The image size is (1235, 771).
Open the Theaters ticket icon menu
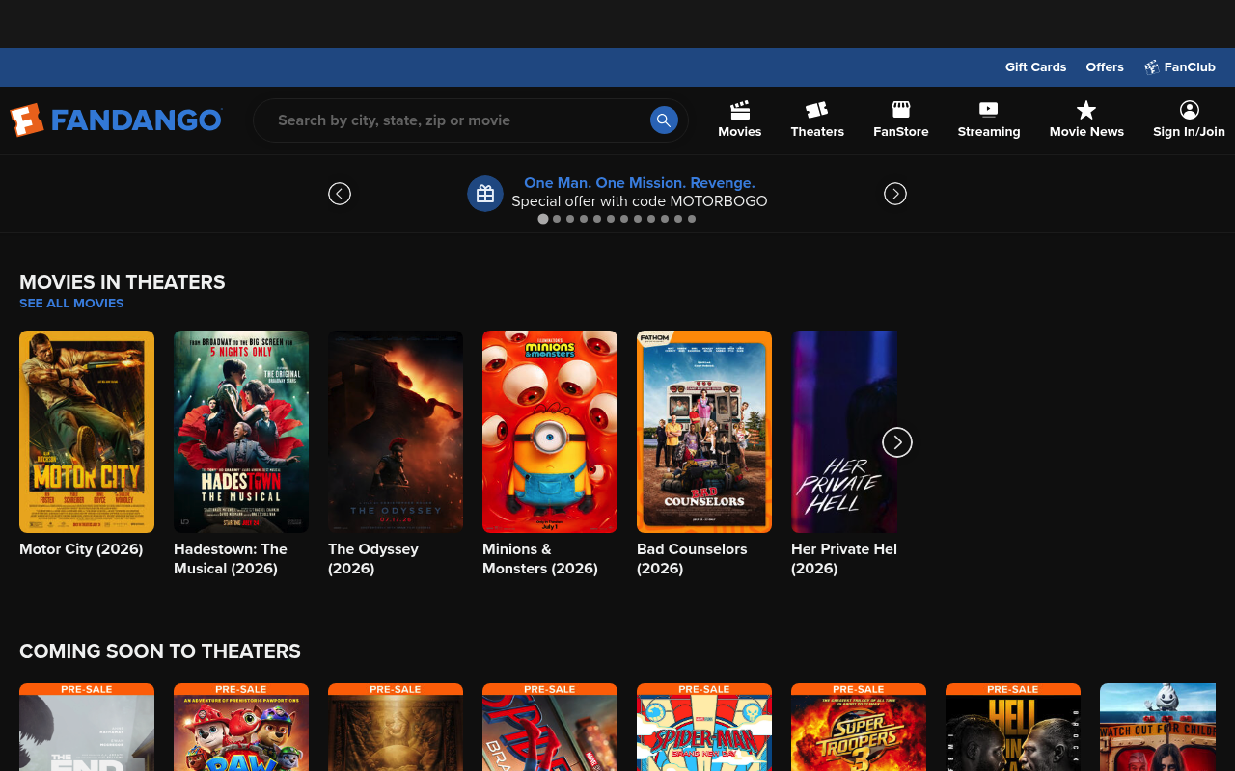coord(817,120)
